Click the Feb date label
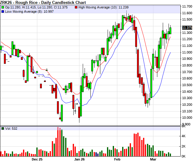The image size is (194, 162). pos(117,159)
